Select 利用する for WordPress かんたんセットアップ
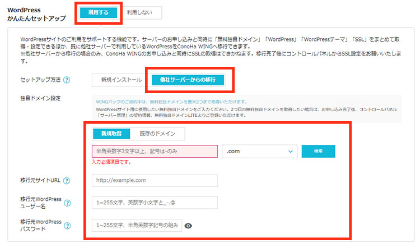The height and width of the screenshot is (243, 420). click(99, 12)
